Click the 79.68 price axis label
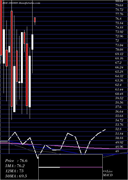 click(120, 5)
